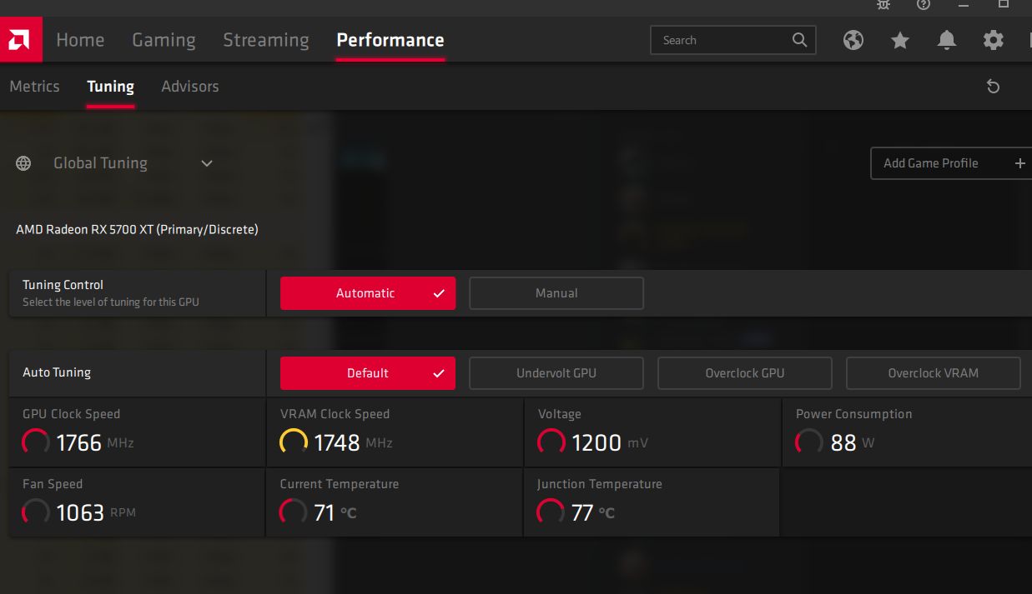Select Automatic tuning control

point(368,293)
